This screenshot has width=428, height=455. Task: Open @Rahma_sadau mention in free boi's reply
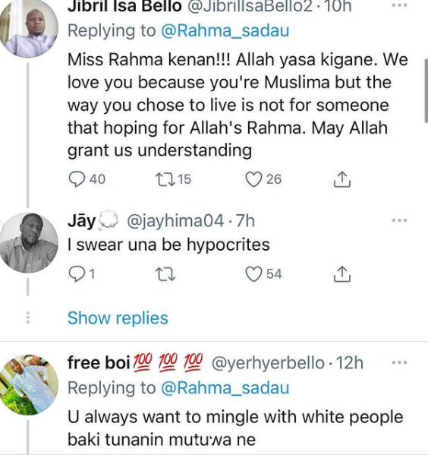(x=225, y=388)
